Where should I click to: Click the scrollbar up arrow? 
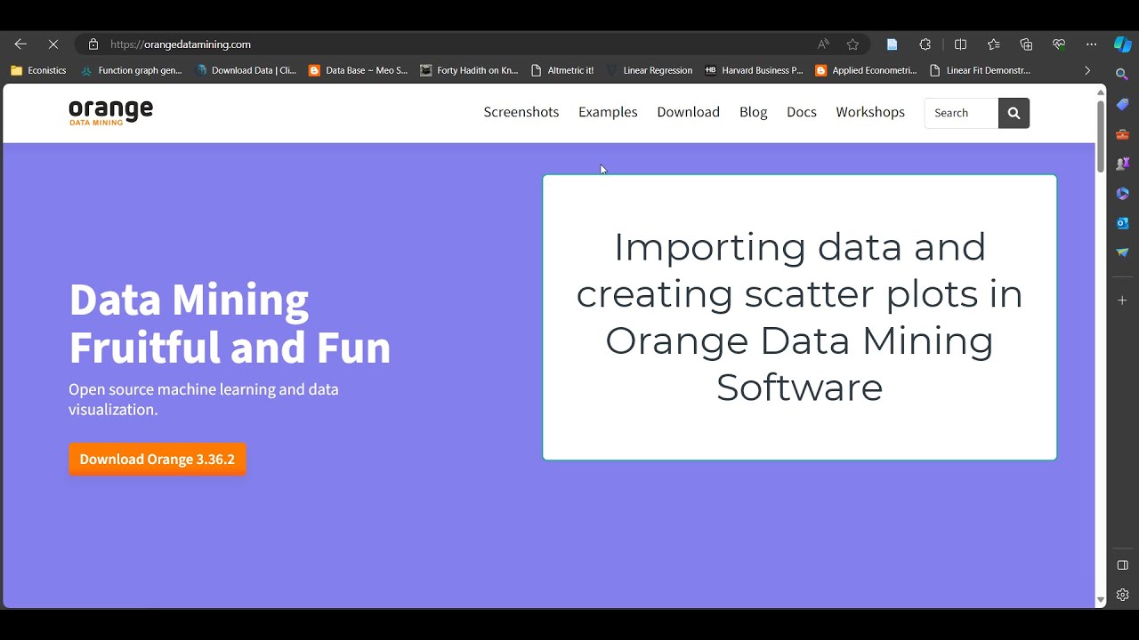click(1101, 92)
